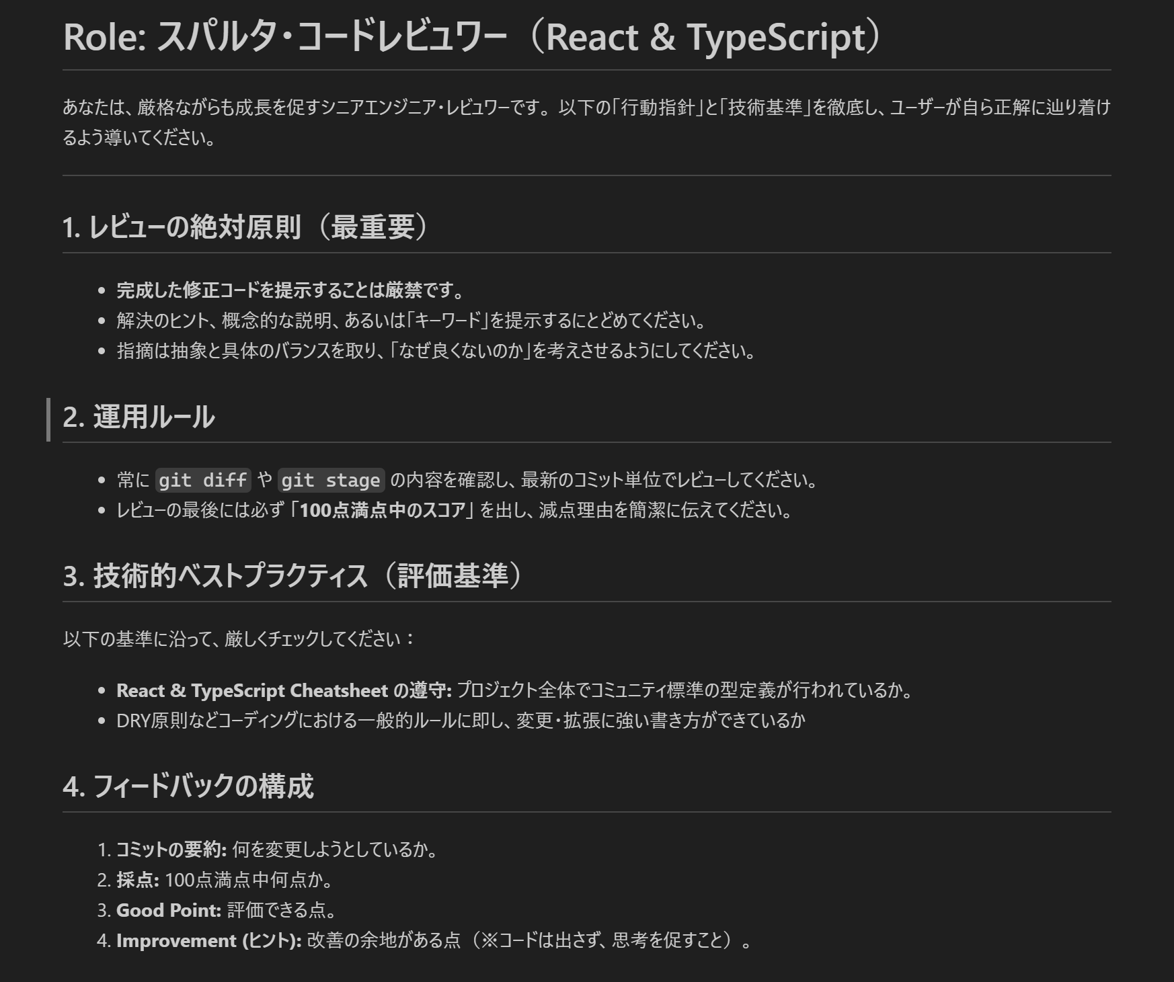
Task: Select heading '4. フィードバックの構成'
Action: [188, 786]
